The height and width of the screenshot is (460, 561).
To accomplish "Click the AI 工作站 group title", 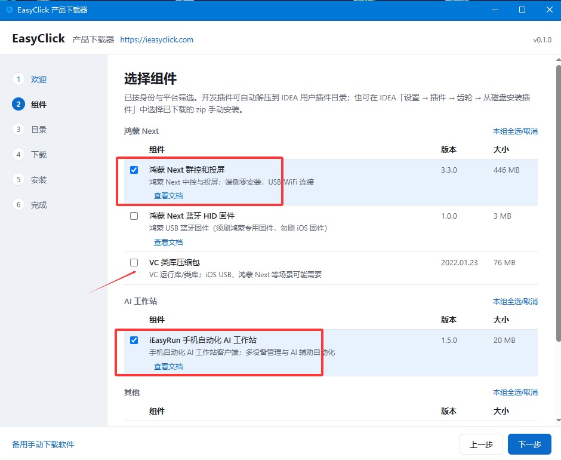I will pos(141,301).
